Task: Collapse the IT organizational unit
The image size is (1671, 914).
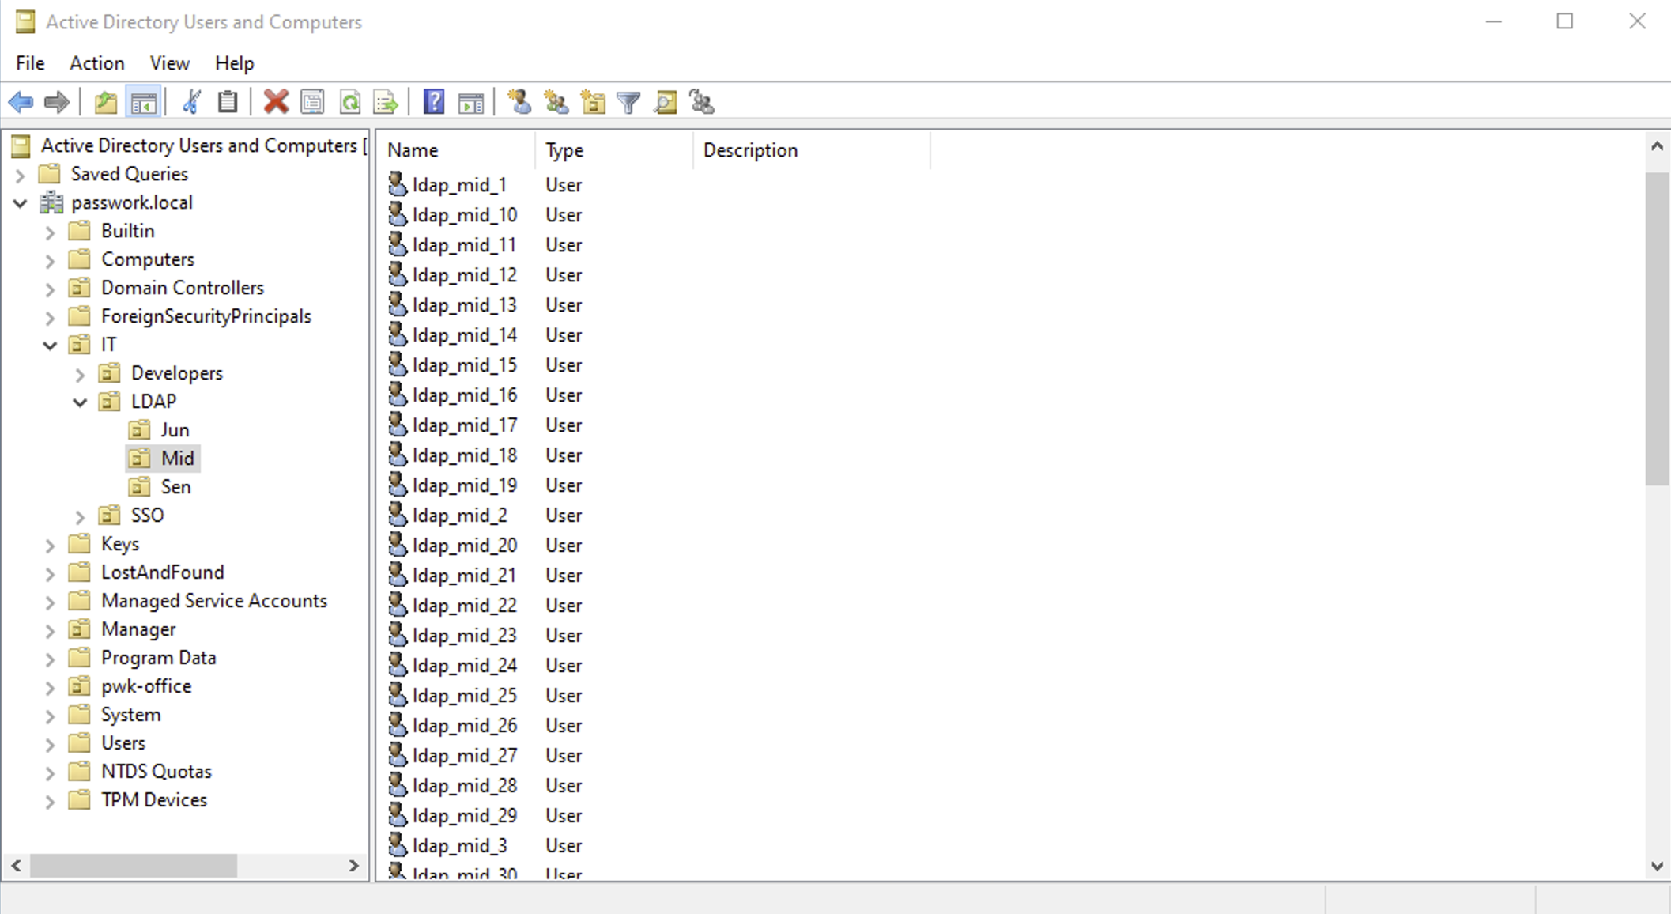Action: [50, 346]
